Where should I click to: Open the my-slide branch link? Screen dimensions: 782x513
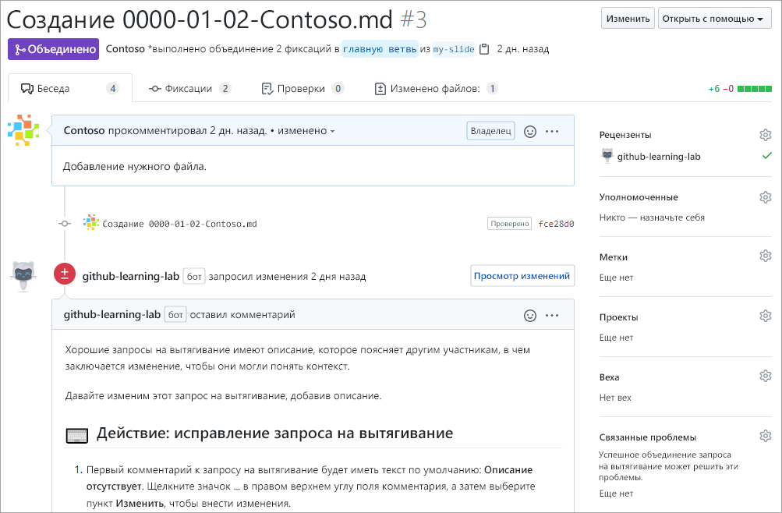pyautogui.click(x=454, y=49)
